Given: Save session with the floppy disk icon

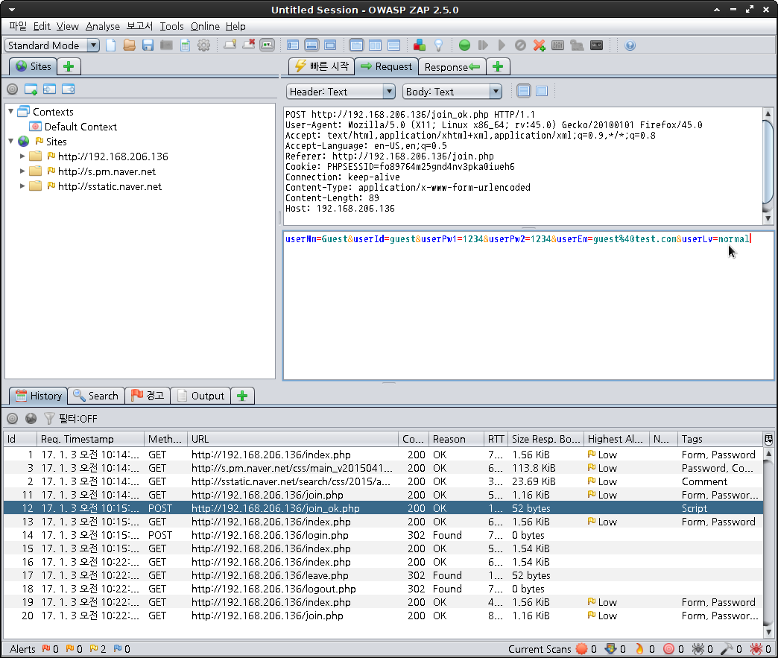Looking at the screenshot, I should pyautogui.click(x=148, y=45).
